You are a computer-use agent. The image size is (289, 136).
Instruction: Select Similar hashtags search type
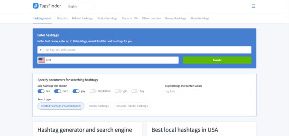[99, 106]
